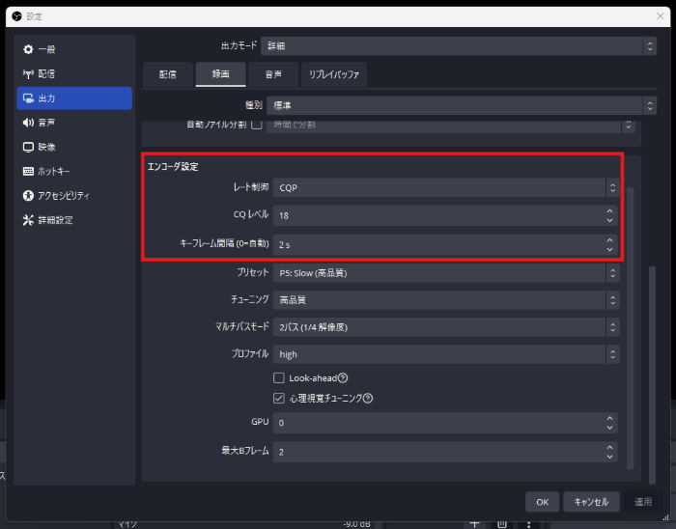The image size is (676, 529).
Task: Open the チューニング dropdown showing 高品質
Action: tap(446, 300)
